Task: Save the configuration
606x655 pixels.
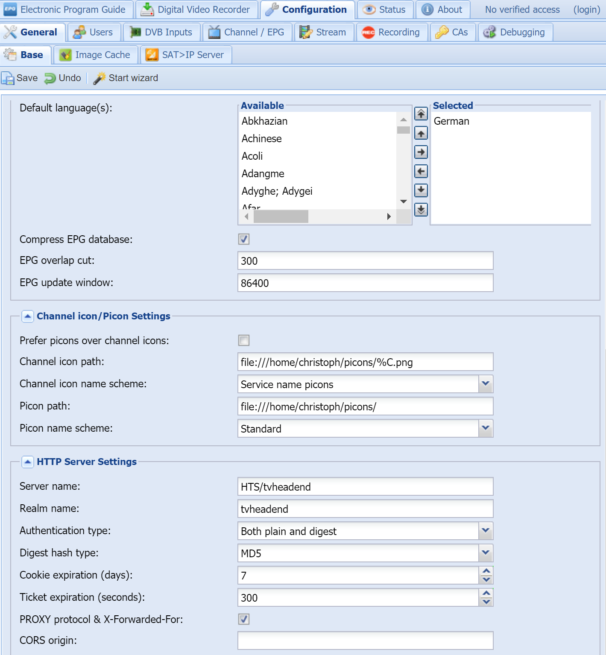Action: [20, 78]
